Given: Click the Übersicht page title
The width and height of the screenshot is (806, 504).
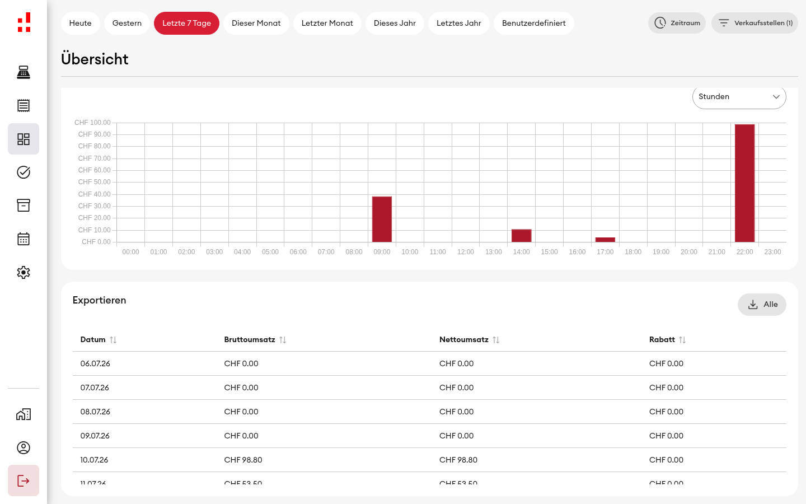Looking at the screenshot, I should pyautogui.click(x=95, y=59).
